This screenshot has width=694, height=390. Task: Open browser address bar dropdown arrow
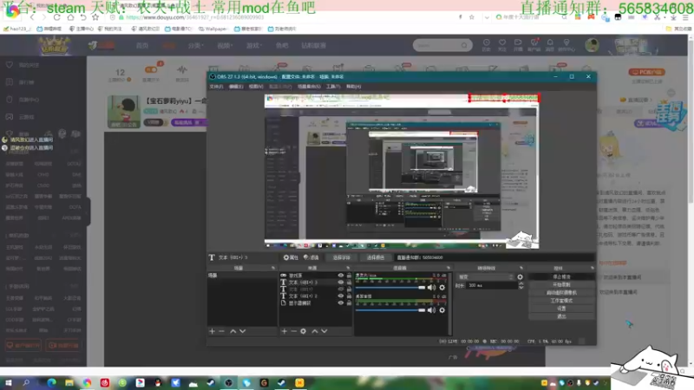coord(487,17)
